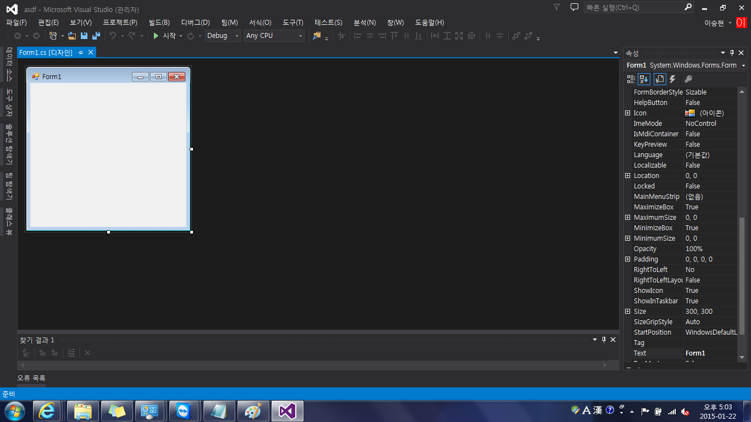Open the Paint palette app from taskbar
Screen dimensions: 751x422
[x=253, y=411]
